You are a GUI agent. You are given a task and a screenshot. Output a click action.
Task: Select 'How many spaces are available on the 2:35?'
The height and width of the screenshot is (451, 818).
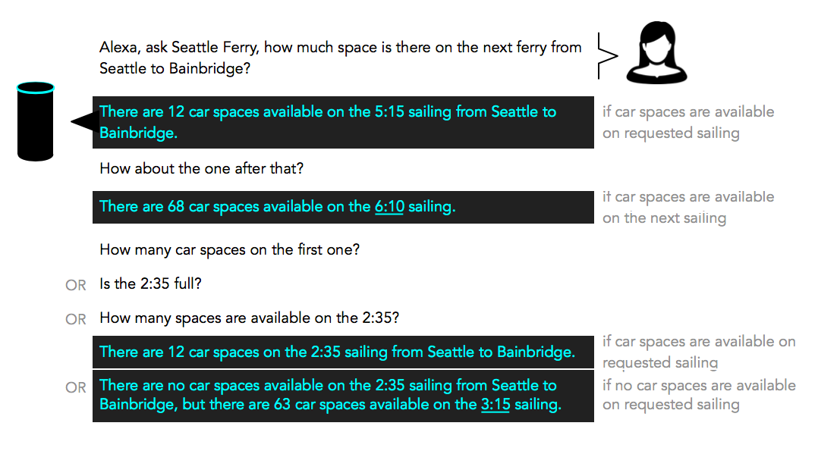[250, 318]
